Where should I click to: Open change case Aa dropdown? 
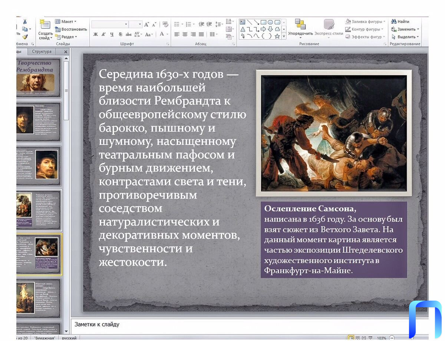149,34
